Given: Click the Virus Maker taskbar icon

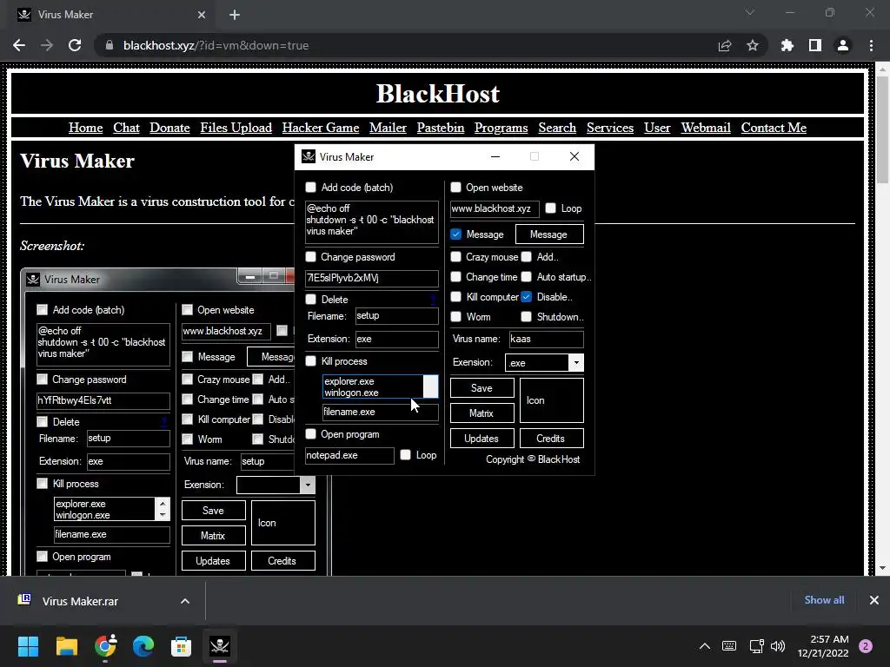Looking at the screenshot, I should click(220, 646).
